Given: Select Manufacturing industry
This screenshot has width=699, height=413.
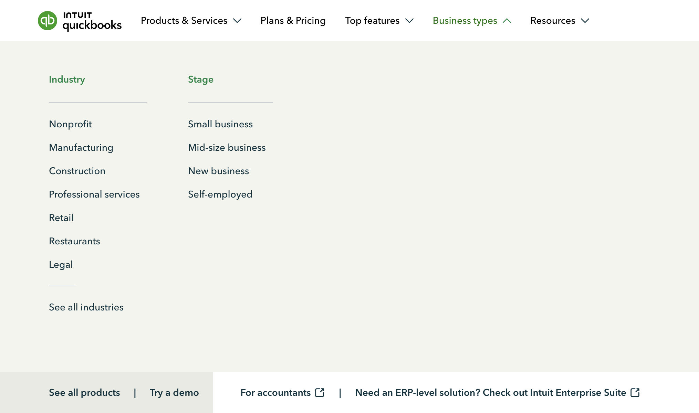Looking at the screenshot, I should 81,147.
